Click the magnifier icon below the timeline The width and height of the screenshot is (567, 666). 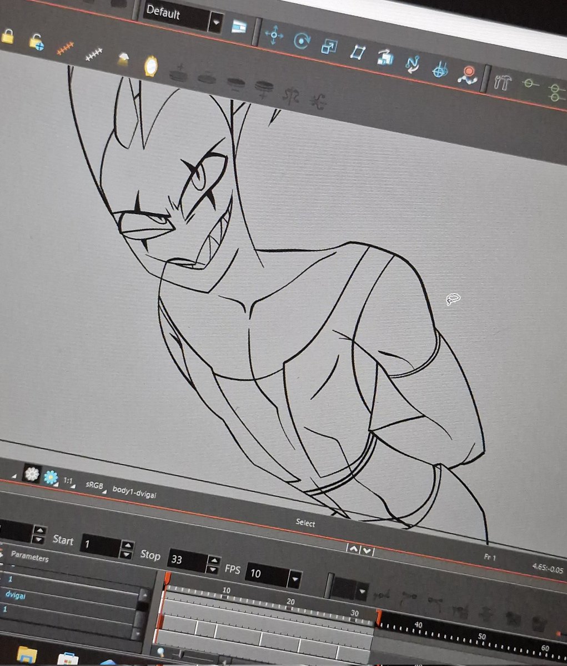(x=161, y=653)
